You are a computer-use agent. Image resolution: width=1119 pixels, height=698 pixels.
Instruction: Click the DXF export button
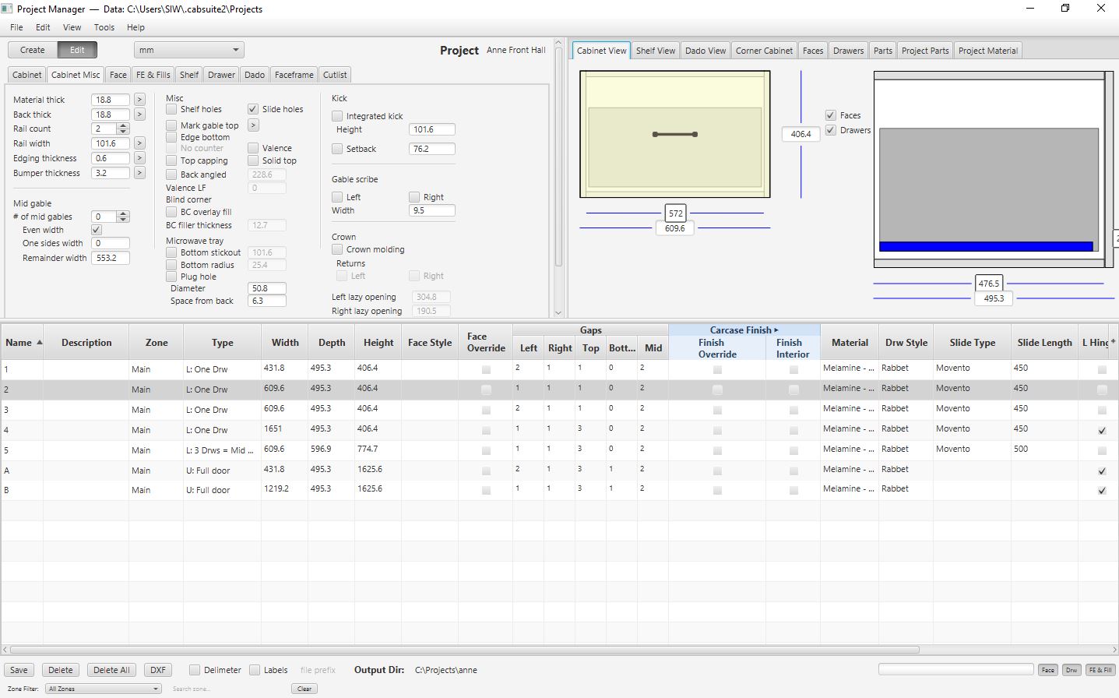tap(158, 670)
